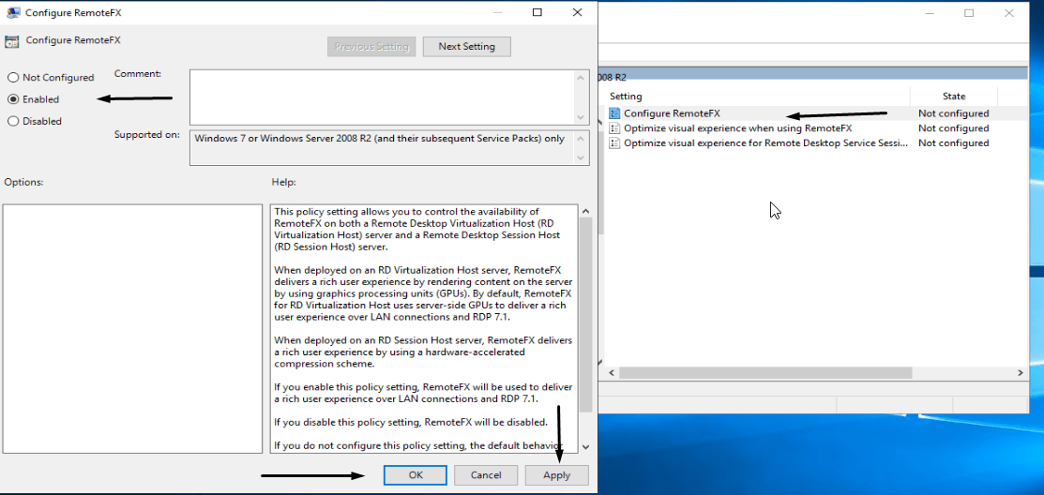Click icon beside Optimize visual experience when using RemoteFX
This screenshot has width=1044, height=495.
click(x=614, y=128)
